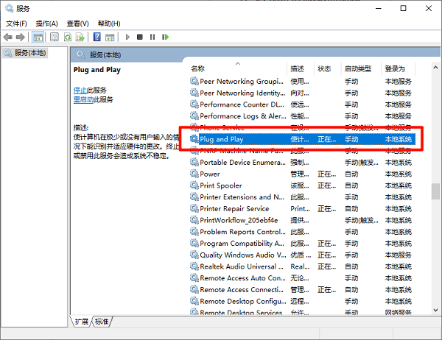Click the gear icon beside Printer Repair Service

click(x=194, y=208)
